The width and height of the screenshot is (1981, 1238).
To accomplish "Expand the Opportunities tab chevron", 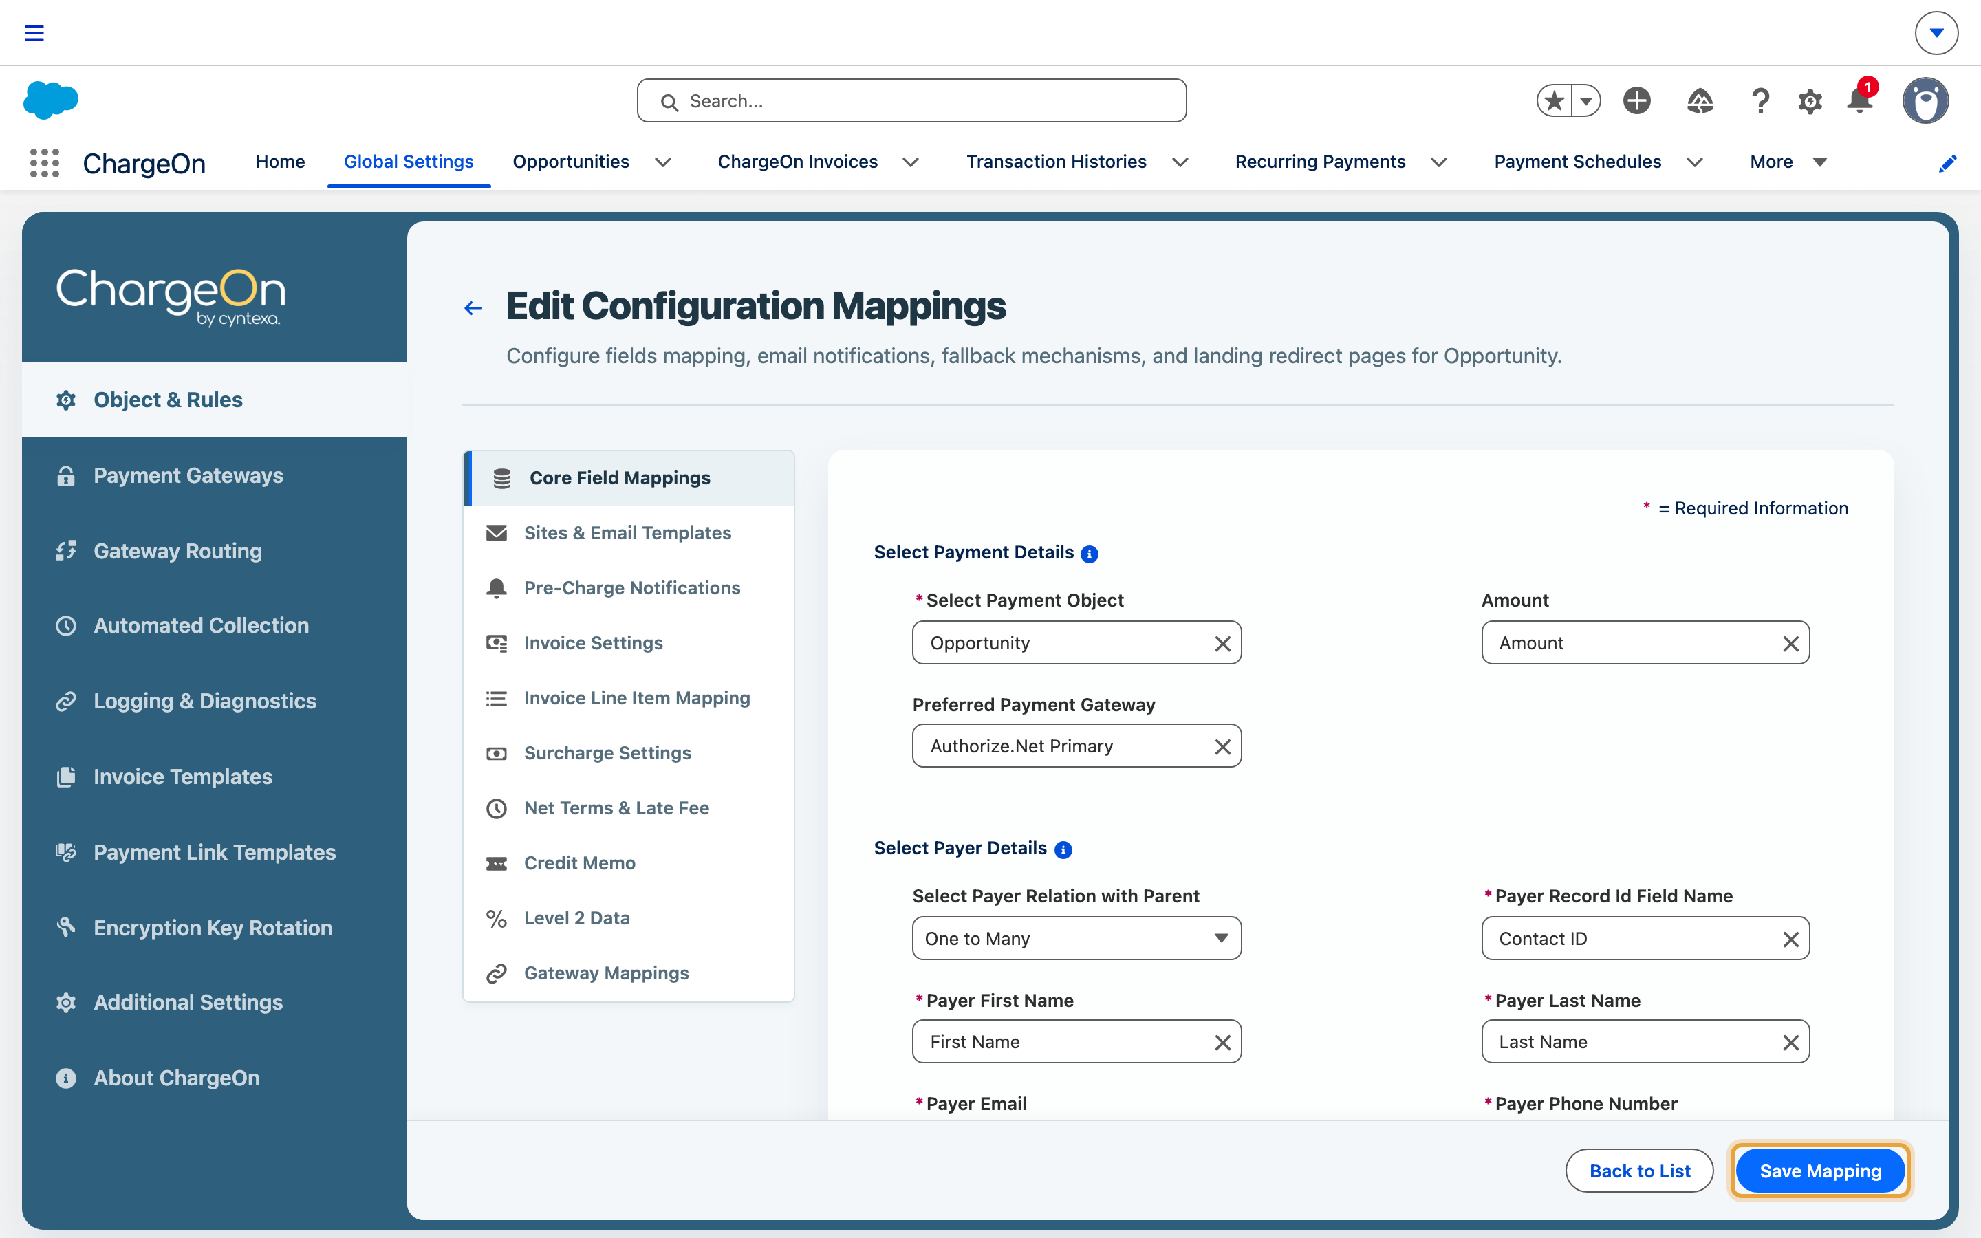I will 663,162.
